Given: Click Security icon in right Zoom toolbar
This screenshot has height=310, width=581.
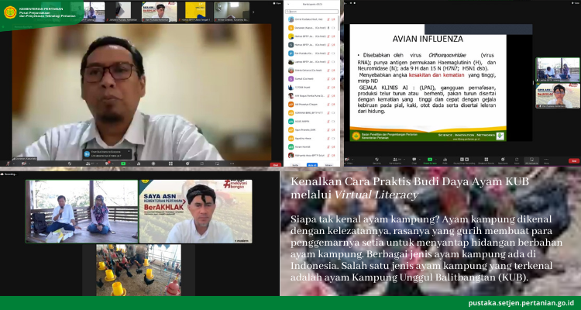Looking at the screenshot, I should [376, 161].
